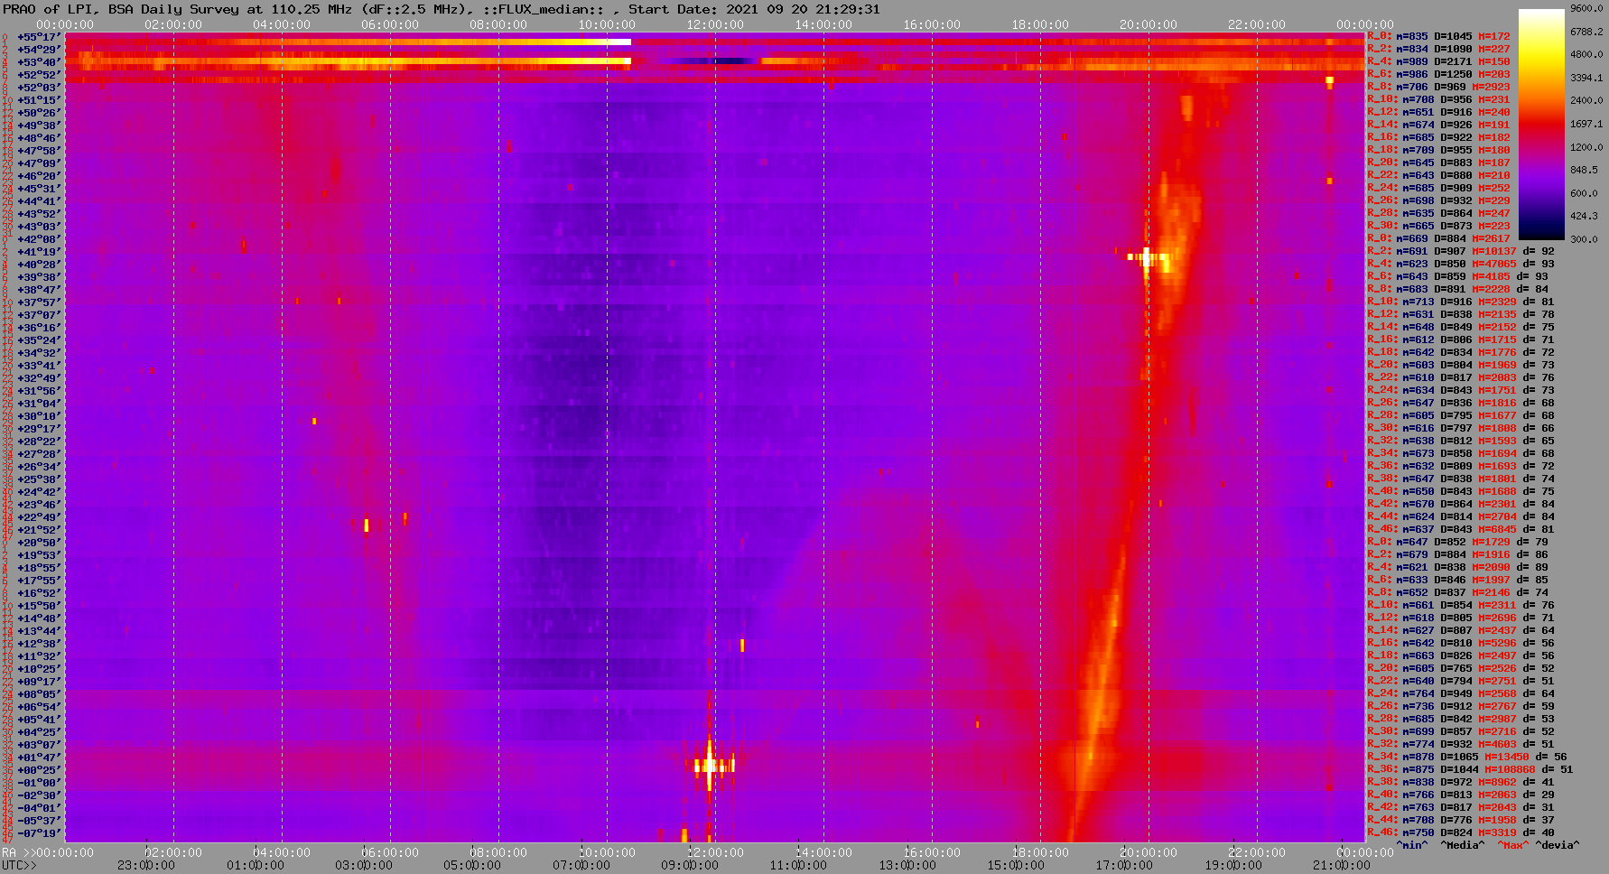Click the stats row containing M=2923

click(1439, 88)
